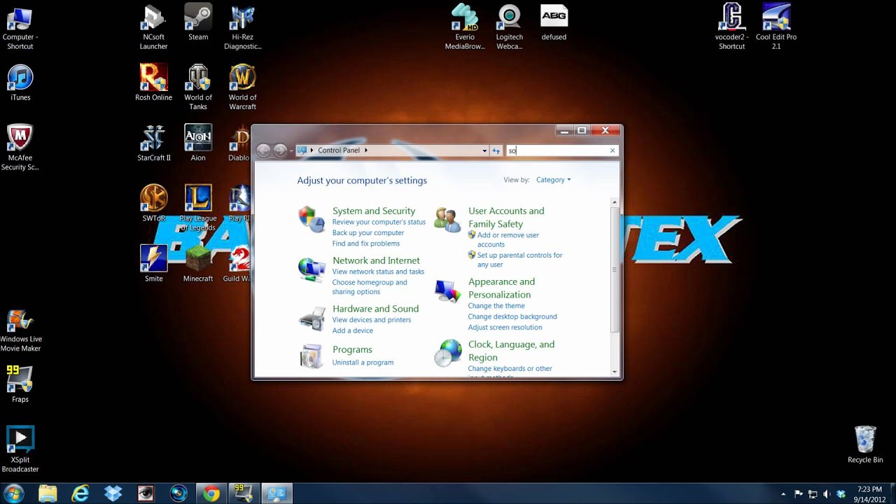896x504 pixels.
Task: Click the Control Panel scrollbar thumb
Action: pos(615,269)
